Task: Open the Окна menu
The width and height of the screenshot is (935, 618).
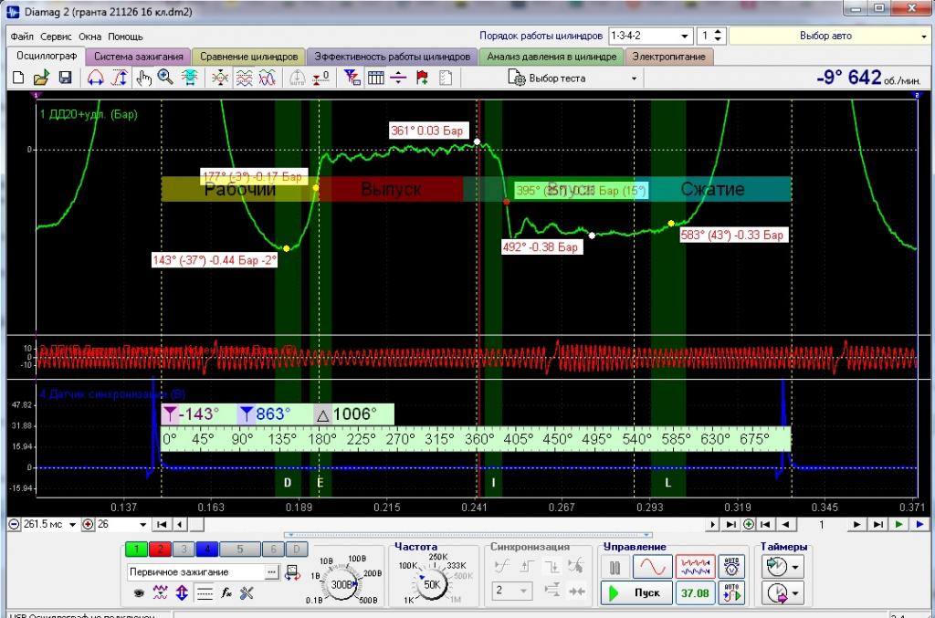Action: click(x=90, y=37)
